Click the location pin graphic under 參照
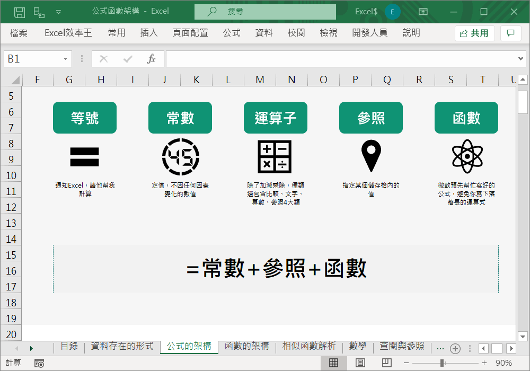The width and height of the screenshot is (530, 371). pos(371,156)
